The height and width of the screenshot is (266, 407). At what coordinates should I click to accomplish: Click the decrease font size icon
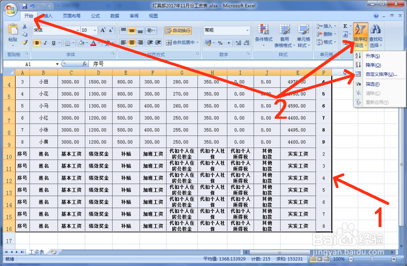111,31
